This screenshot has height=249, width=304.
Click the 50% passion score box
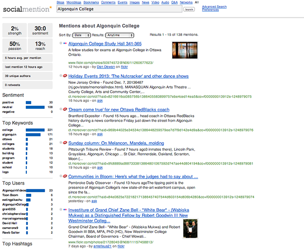coord(15,46)
